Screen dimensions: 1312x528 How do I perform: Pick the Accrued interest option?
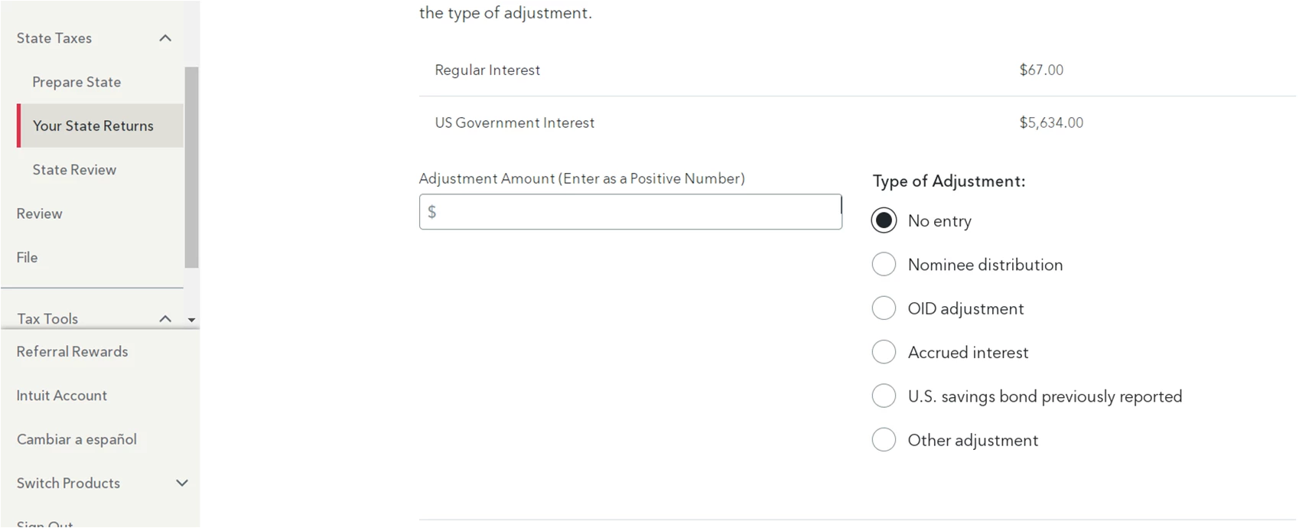(884, 352)
